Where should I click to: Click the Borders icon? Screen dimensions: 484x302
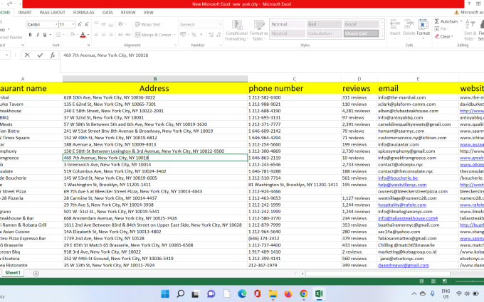pyautogui.click(x=58, y=35)
